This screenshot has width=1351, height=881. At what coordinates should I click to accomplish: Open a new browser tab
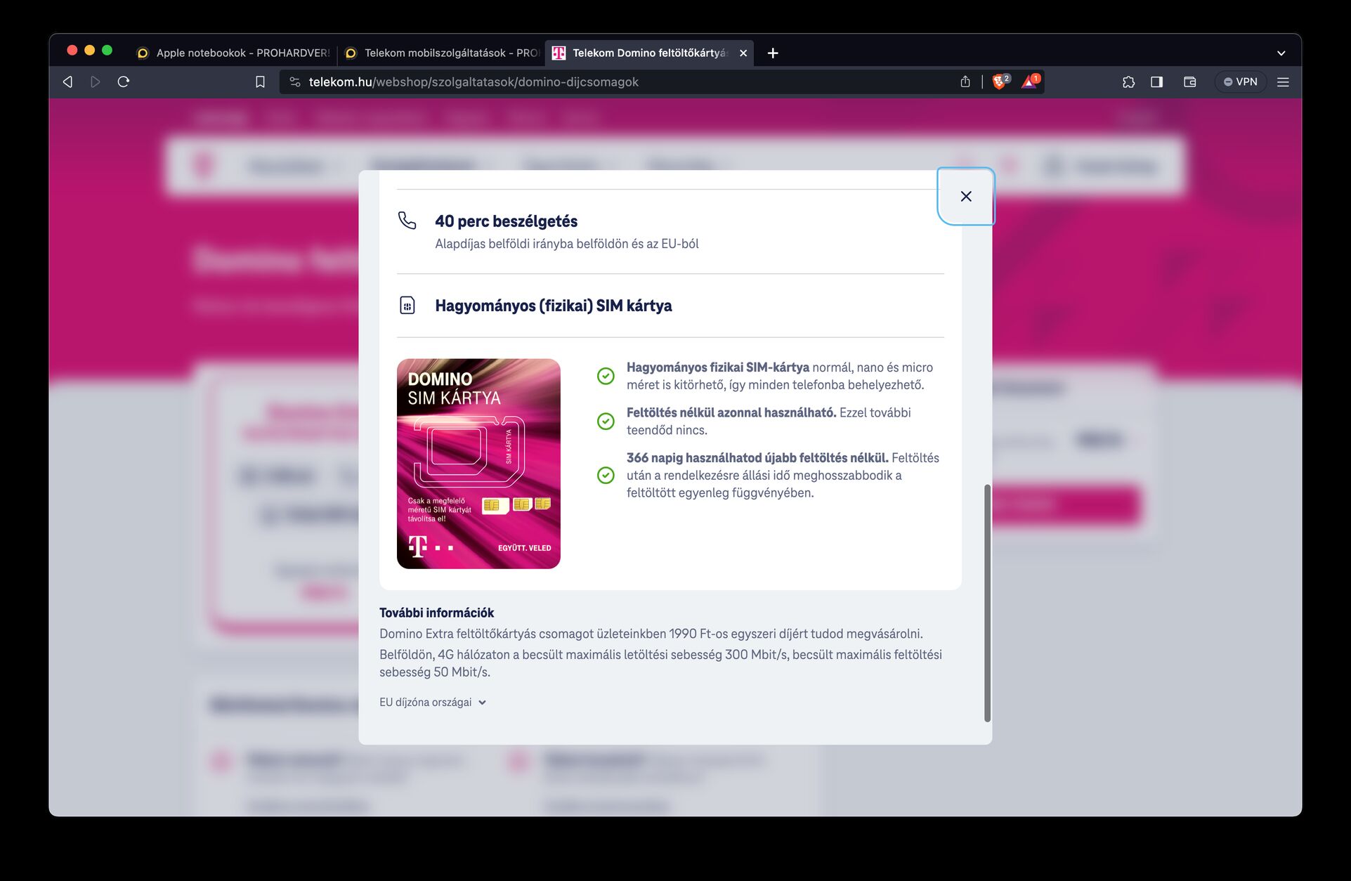coord(773,53)
